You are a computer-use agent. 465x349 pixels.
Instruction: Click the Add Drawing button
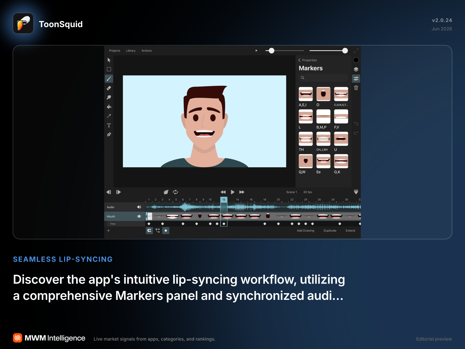point(305,231)
